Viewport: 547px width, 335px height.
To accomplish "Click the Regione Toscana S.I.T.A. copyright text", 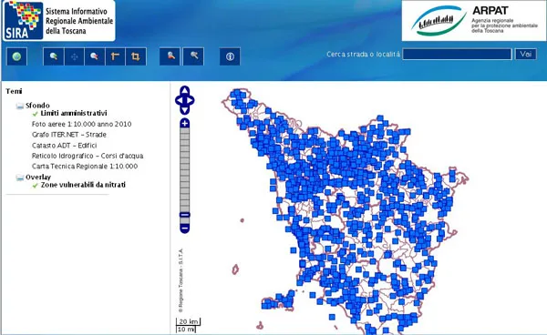I will [x=181, y=280].
